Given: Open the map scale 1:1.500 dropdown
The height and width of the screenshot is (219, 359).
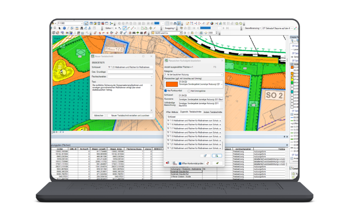Looking at the screenshot, I should pyautogui.click(x=82, y=23).
